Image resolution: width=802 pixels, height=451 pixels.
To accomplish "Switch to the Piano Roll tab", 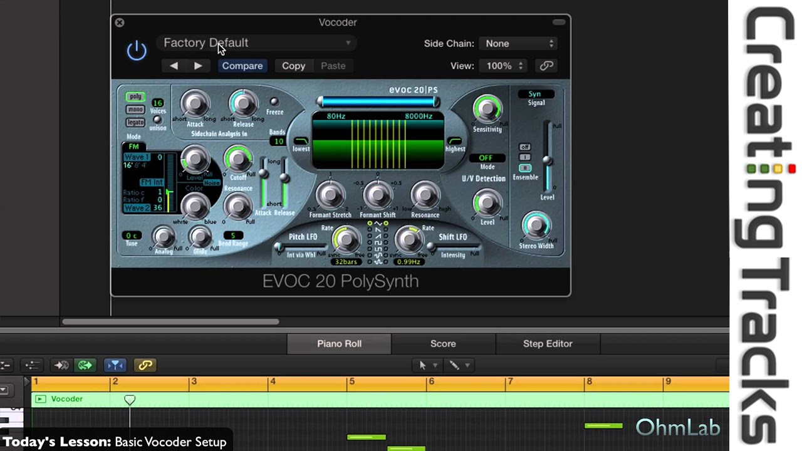I will pyautogui.click(x=339, y=343).
